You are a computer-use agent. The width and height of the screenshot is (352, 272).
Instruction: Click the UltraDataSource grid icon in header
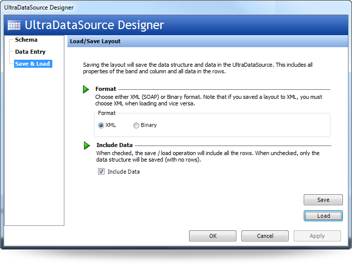coord(14,25)
